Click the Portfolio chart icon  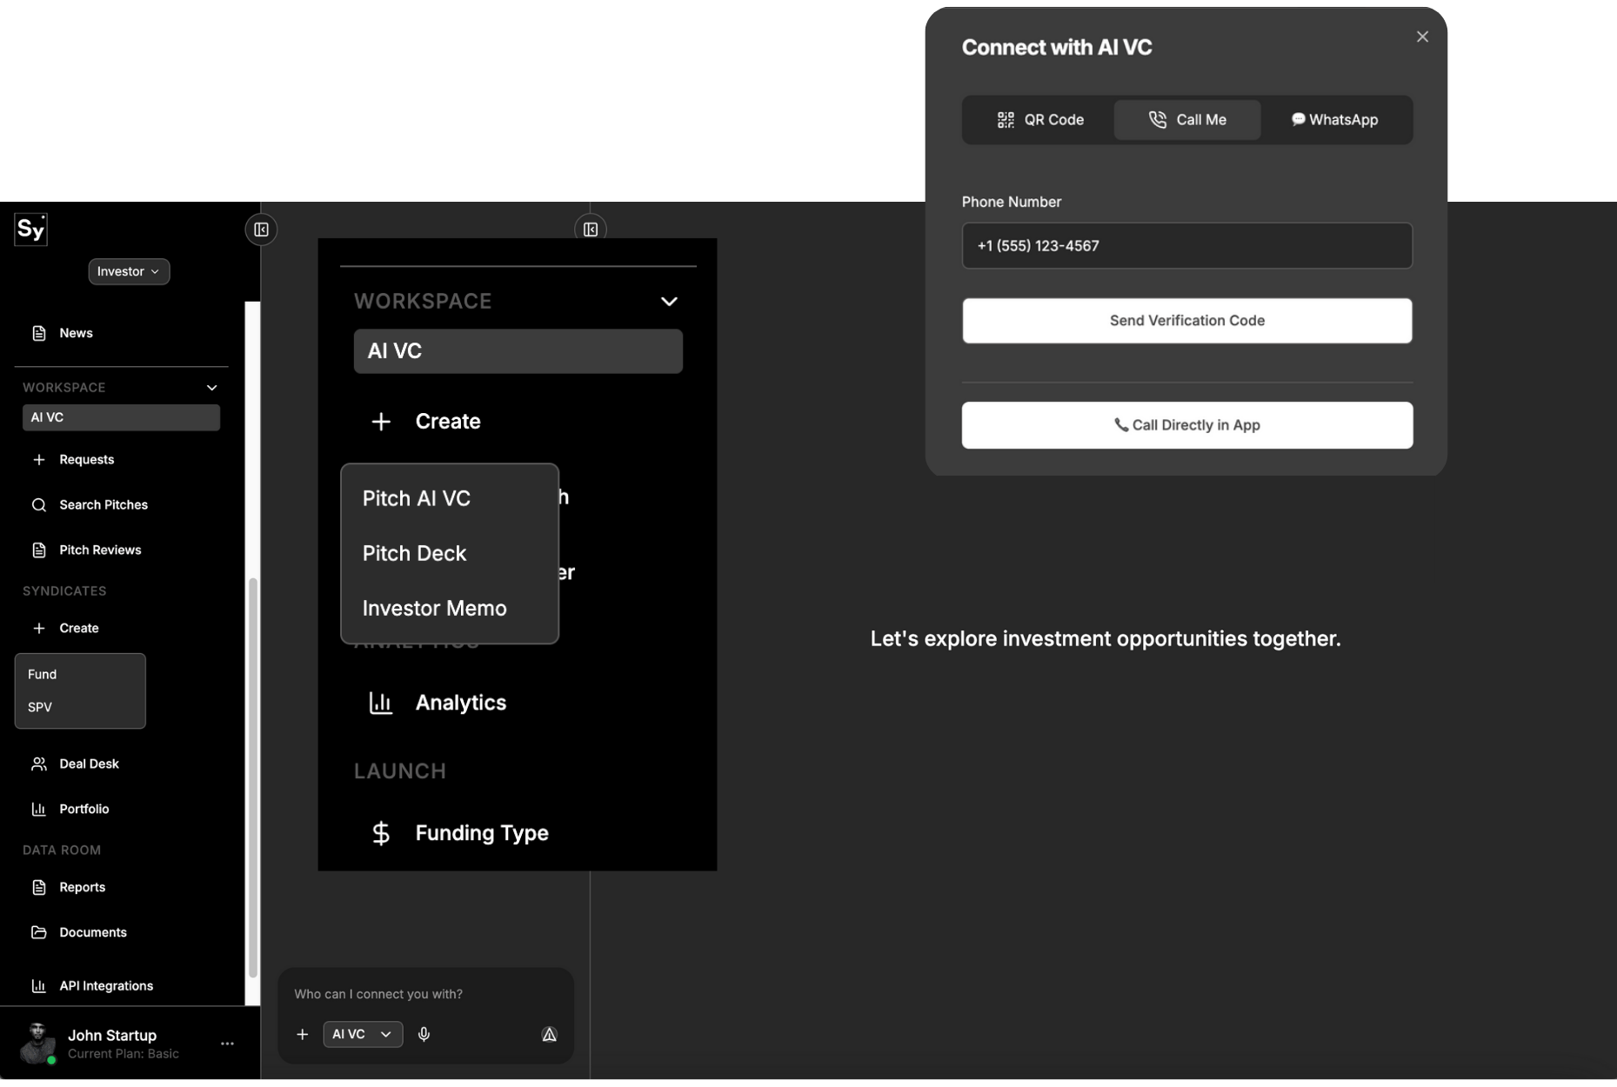click(39, 809)
